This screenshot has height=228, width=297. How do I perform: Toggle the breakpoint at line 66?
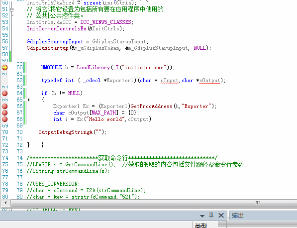point(5,107)
